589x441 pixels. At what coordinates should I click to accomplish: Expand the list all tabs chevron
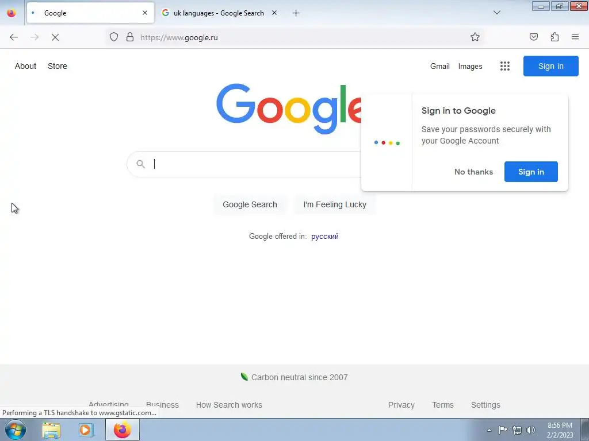pos(497,13)
